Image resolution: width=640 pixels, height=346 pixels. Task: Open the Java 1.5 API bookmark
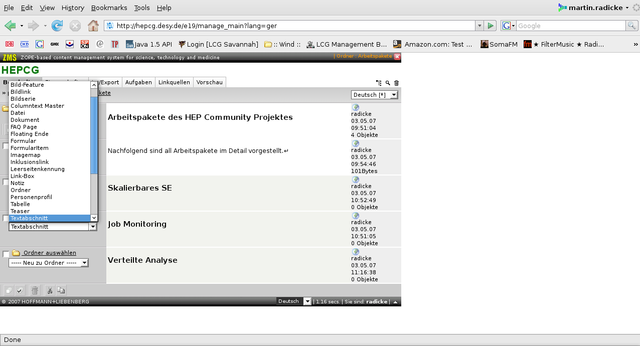click(149, 44)
